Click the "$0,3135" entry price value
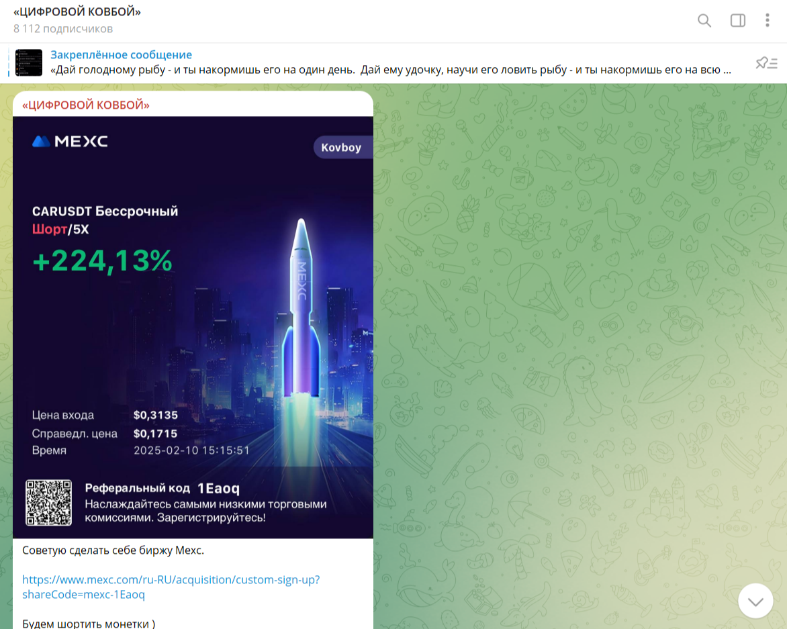Viewport: 787px width, 629px height. coord(156,416)
